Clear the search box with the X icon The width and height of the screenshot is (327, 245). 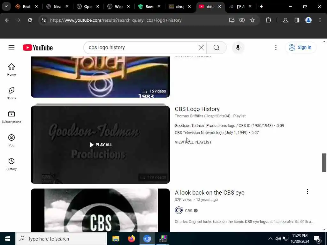201,48
